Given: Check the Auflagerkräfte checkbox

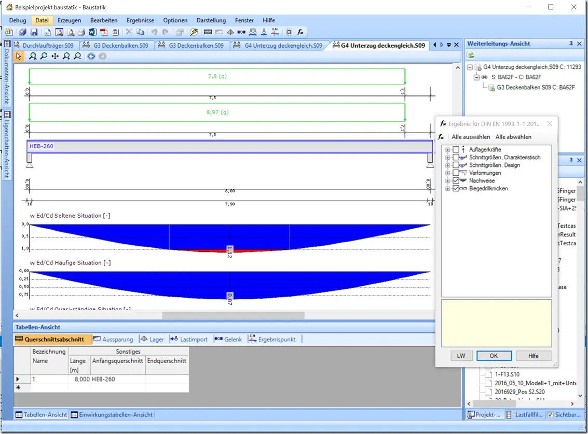Looking at the screenshot, I should (x=456, y=149).
